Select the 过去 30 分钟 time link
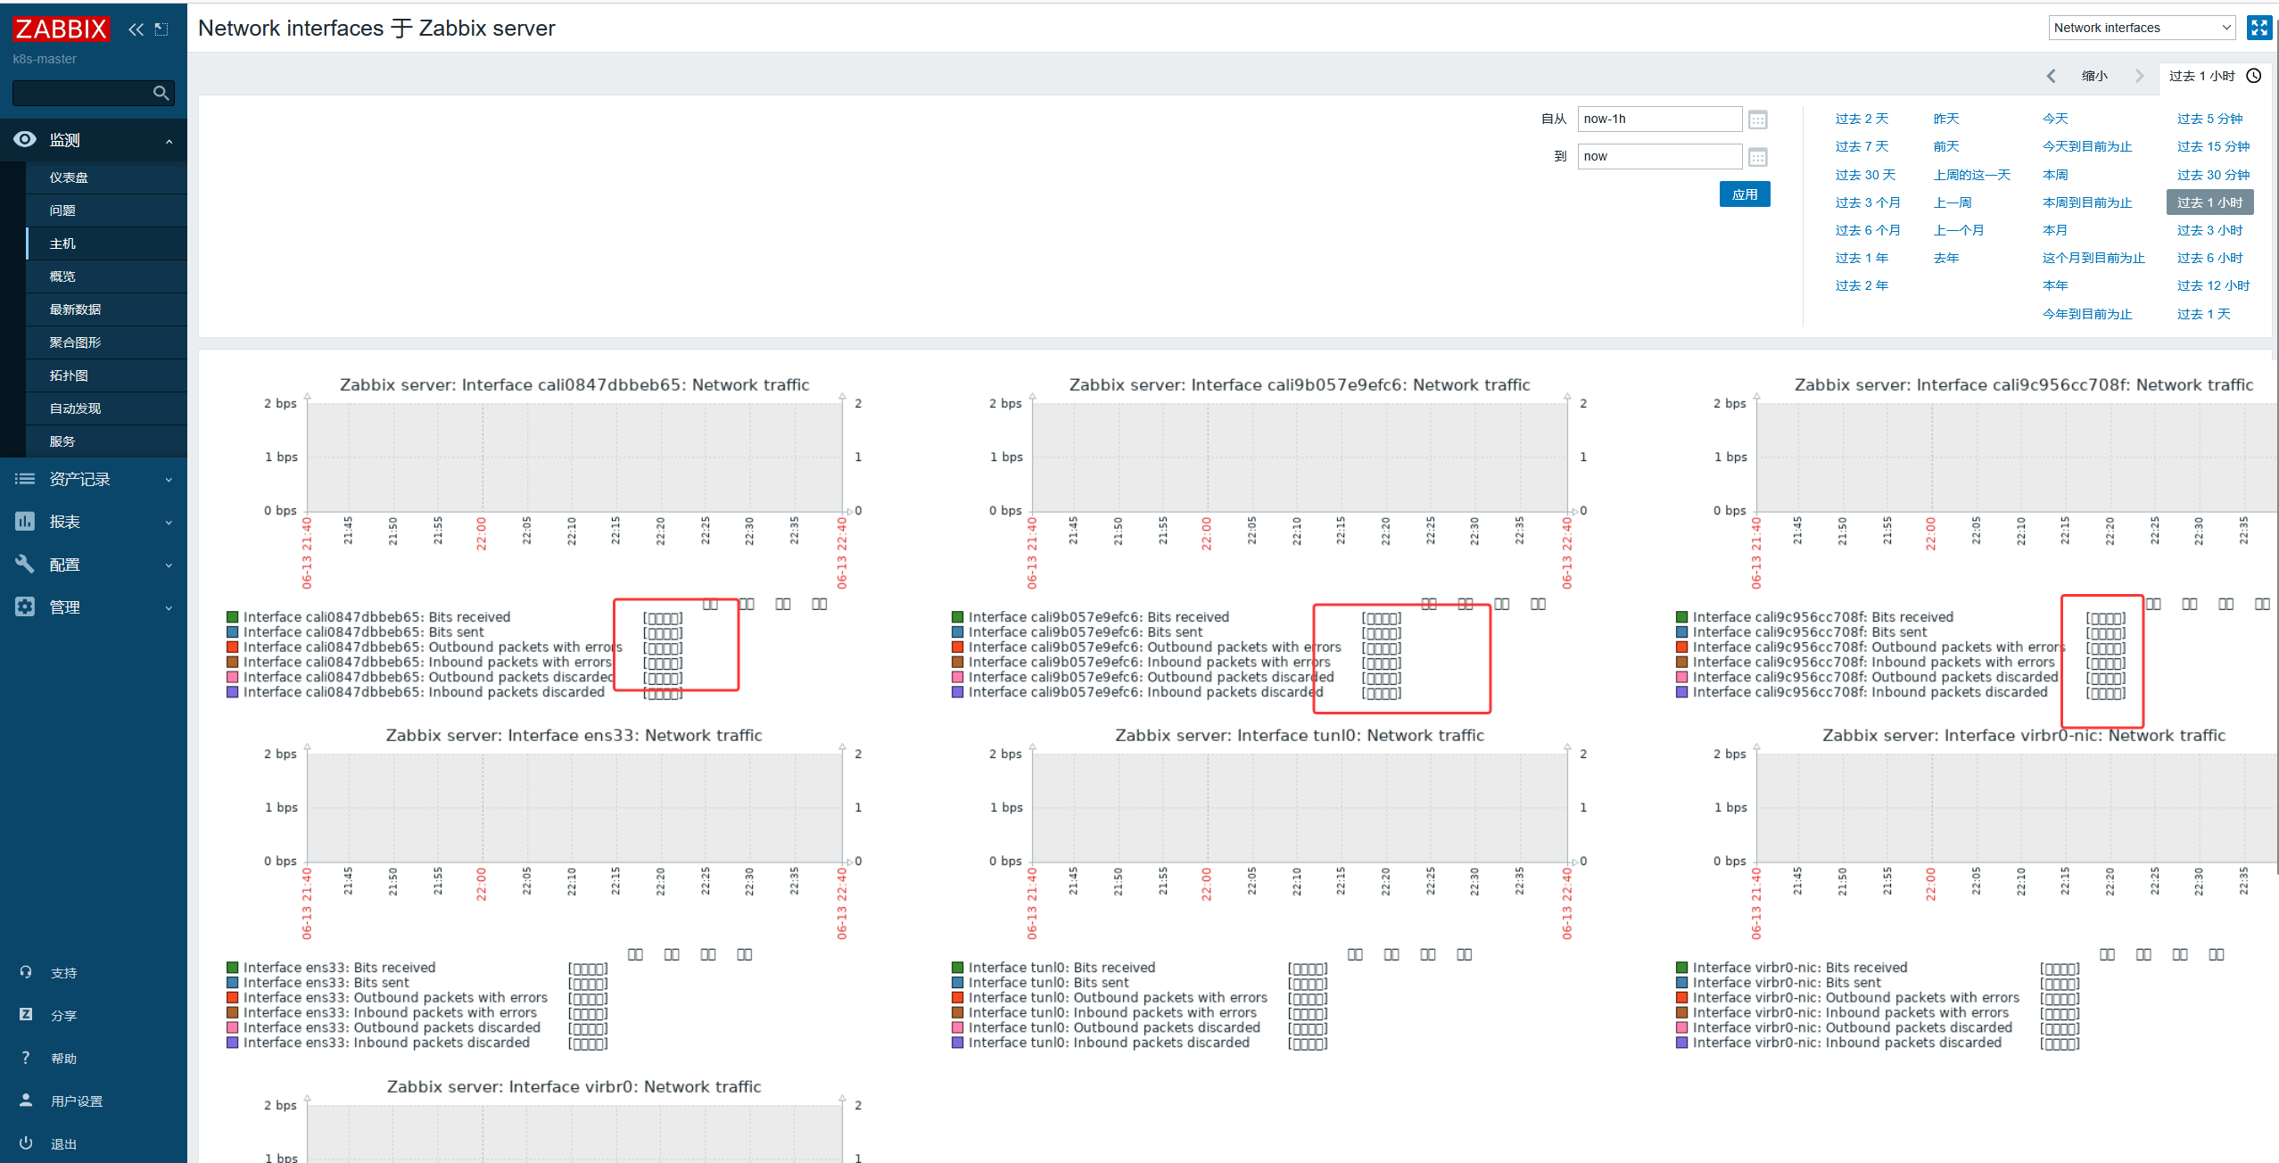Screen dimensions: 2279x1163 2212,175
